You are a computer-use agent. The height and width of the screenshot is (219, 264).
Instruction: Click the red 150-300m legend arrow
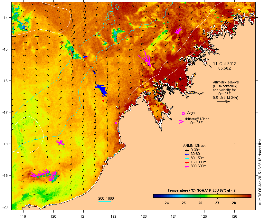pos(187,162)
